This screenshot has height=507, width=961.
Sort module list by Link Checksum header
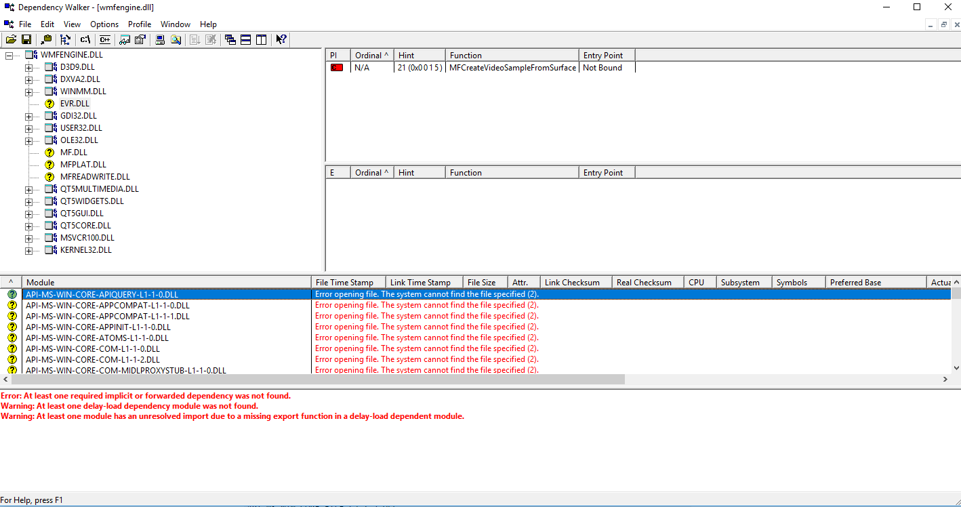[x=576, y=282]
